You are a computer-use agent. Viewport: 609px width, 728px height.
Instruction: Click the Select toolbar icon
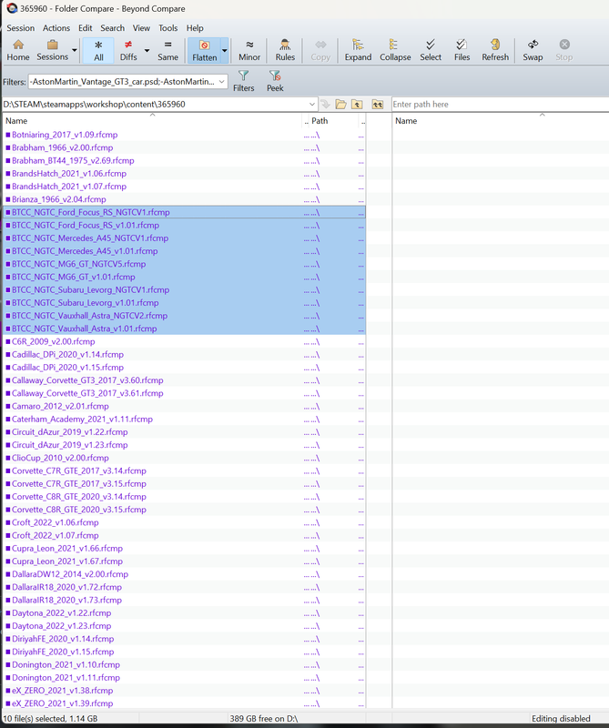tap(431, 50)
